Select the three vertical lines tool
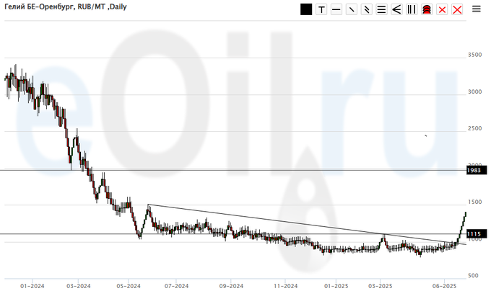 tap(412, 9)
